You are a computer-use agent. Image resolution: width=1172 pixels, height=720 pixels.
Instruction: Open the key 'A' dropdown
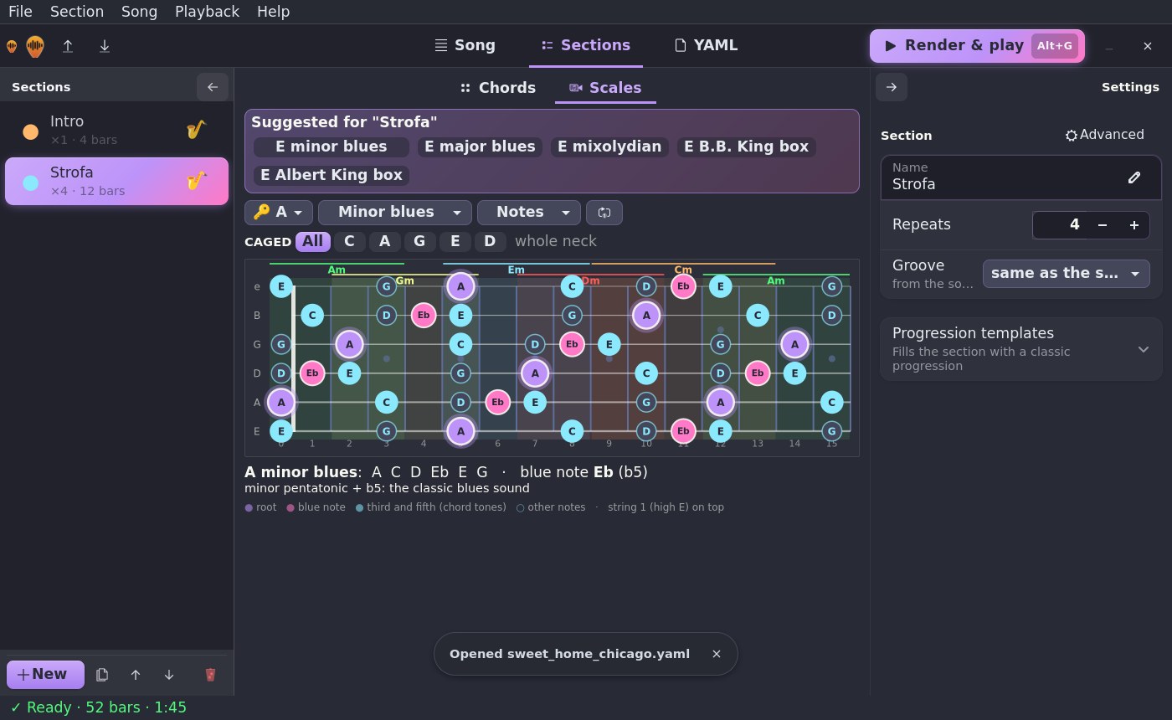point(279,213)
